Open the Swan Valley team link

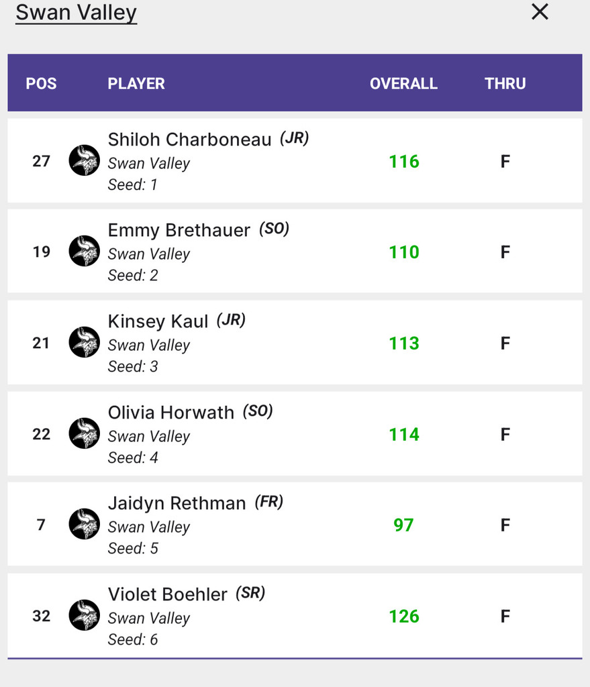[x=76, y=12]
